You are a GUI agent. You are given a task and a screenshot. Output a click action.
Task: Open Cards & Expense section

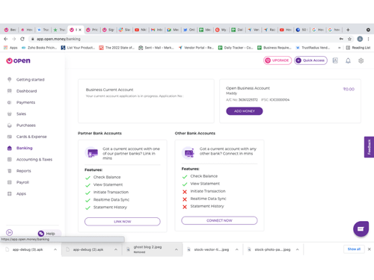[x=31, y=137]
